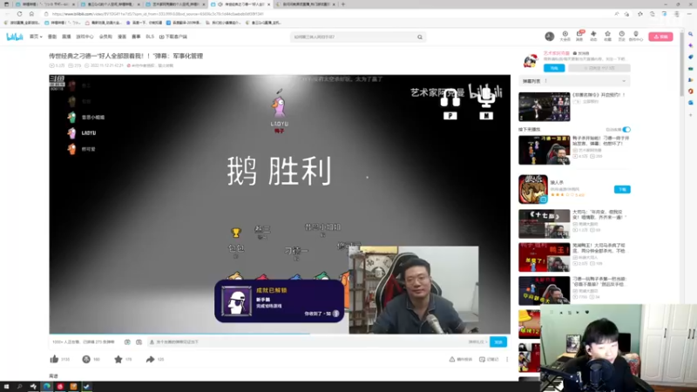Screen dimensions: 697x392
Task: Like the video with thumbs-up icon
Action: click(x=54, y=359)
